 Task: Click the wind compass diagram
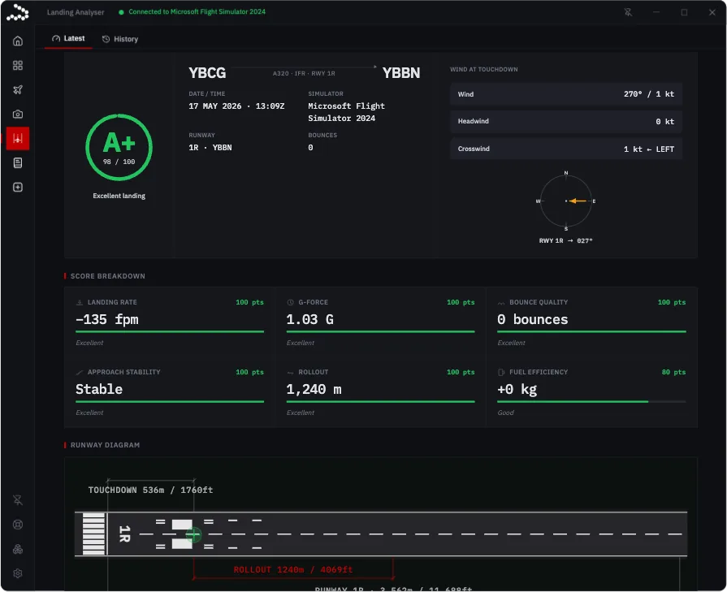(565, 201)
